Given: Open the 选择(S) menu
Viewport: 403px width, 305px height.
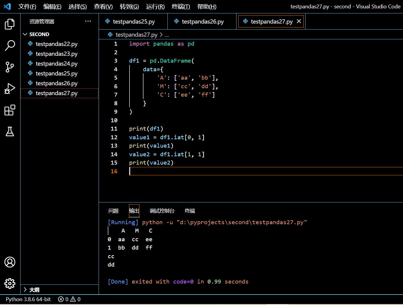Looking at the screenshot, I should click(x=77, y=7).
